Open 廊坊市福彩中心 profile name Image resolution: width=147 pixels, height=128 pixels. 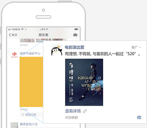(30, 54)
